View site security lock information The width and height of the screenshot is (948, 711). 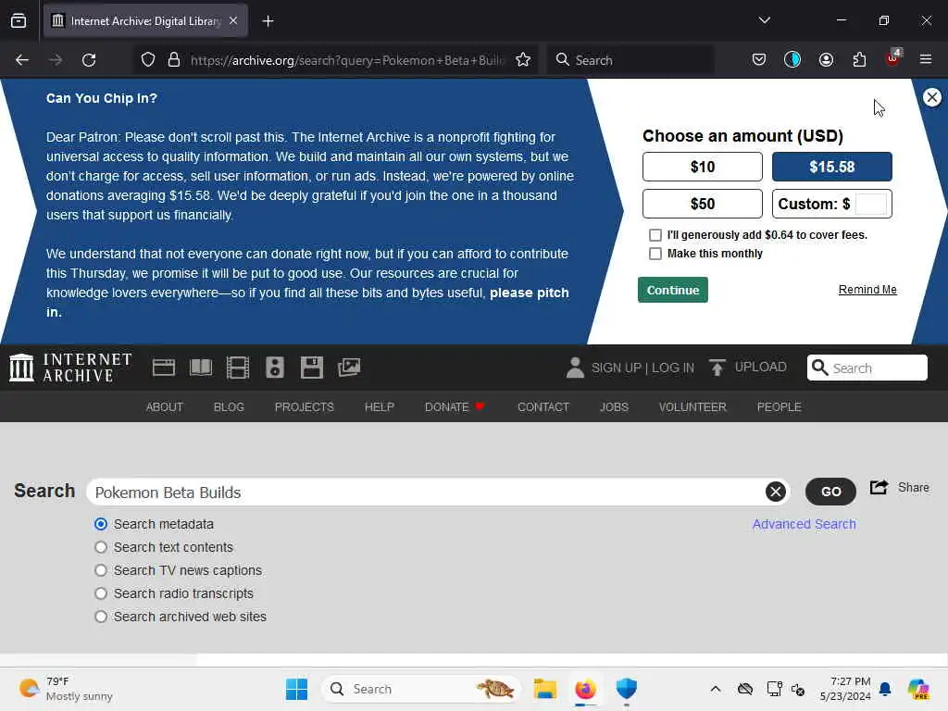point(174,60)
